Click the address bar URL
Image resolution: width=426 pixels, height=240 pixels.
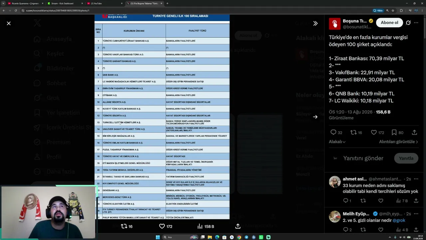click(x=57, y=11)
